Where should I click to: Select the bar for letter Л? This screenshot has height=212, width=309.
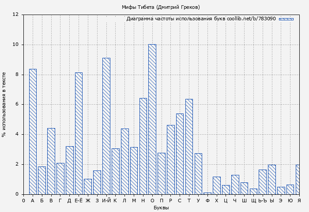[x=124, y=161]
